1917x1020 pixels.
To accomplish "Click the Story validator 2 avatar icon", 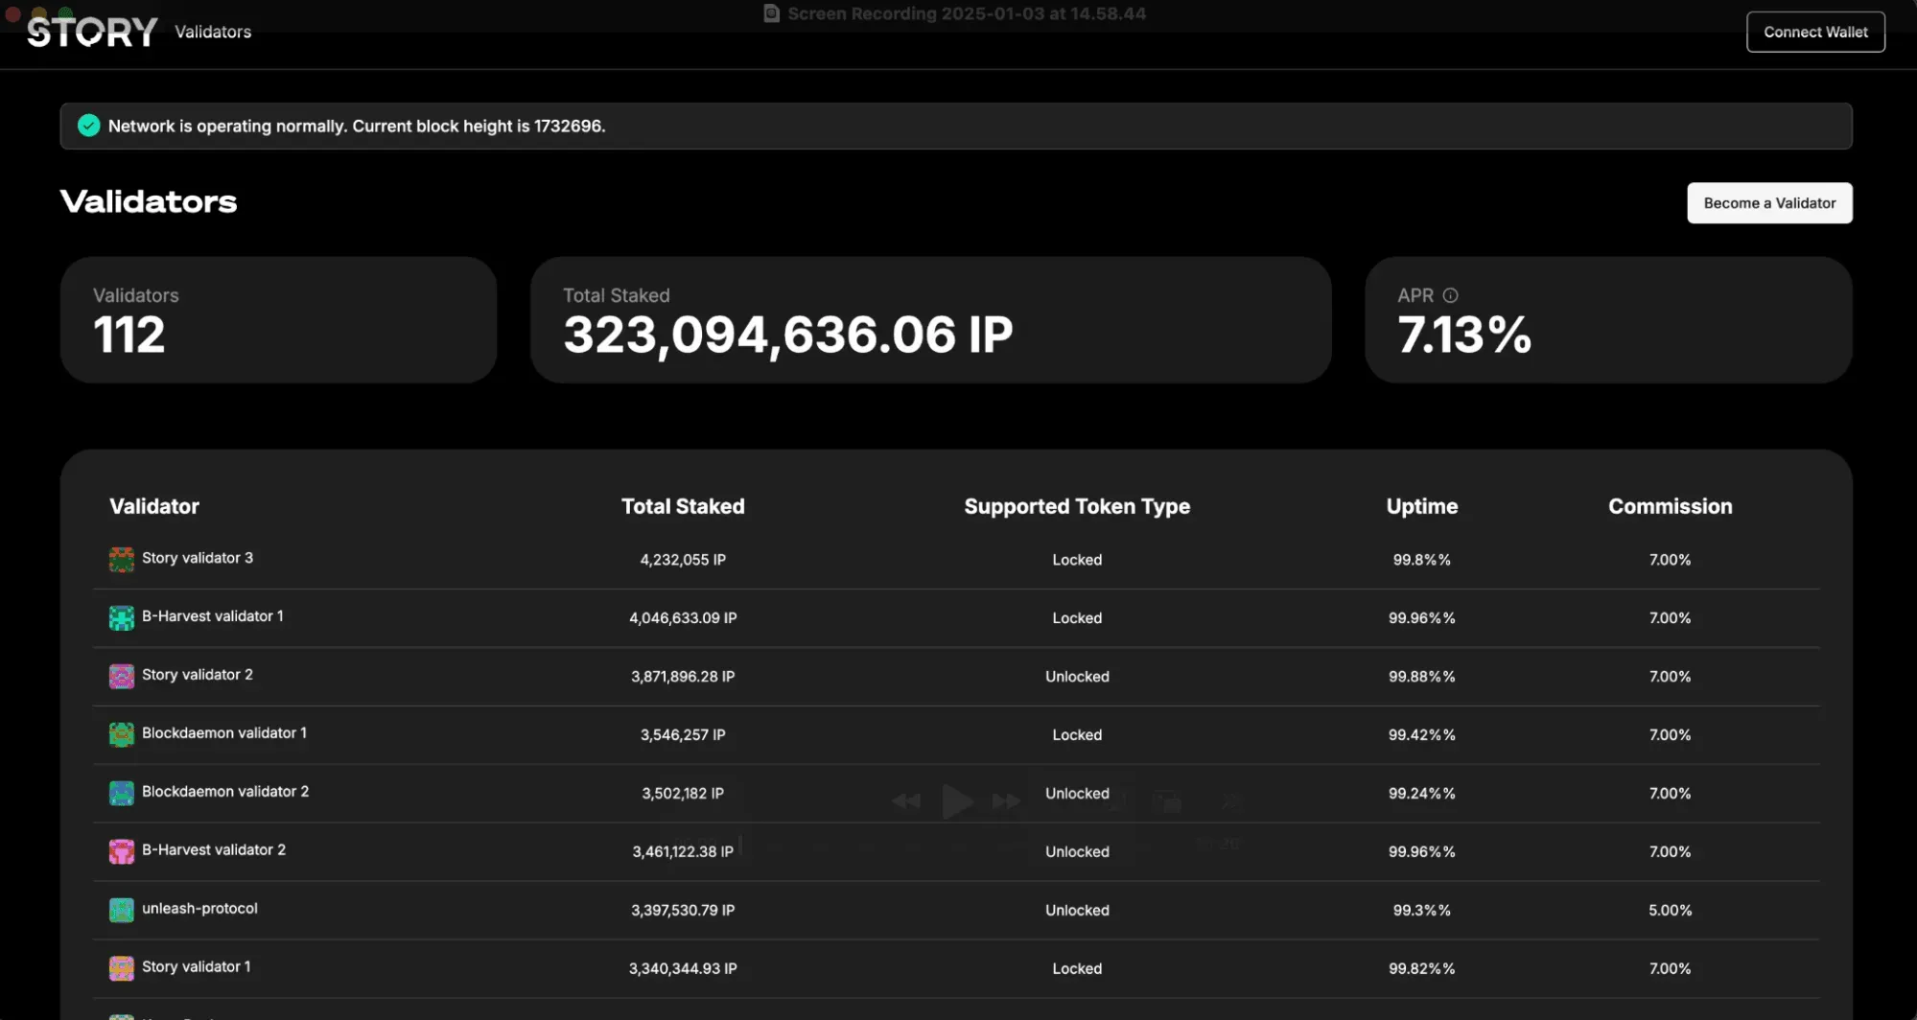I will coord(122,676).
